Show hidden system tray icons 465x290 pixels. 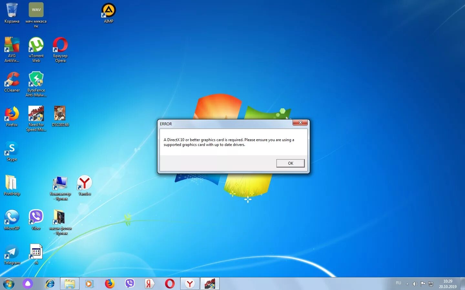click(407, 284)
